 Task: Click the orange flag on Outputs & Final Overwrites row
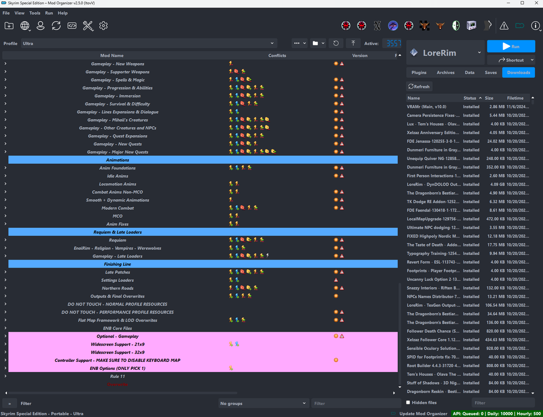tap(336, 296)
